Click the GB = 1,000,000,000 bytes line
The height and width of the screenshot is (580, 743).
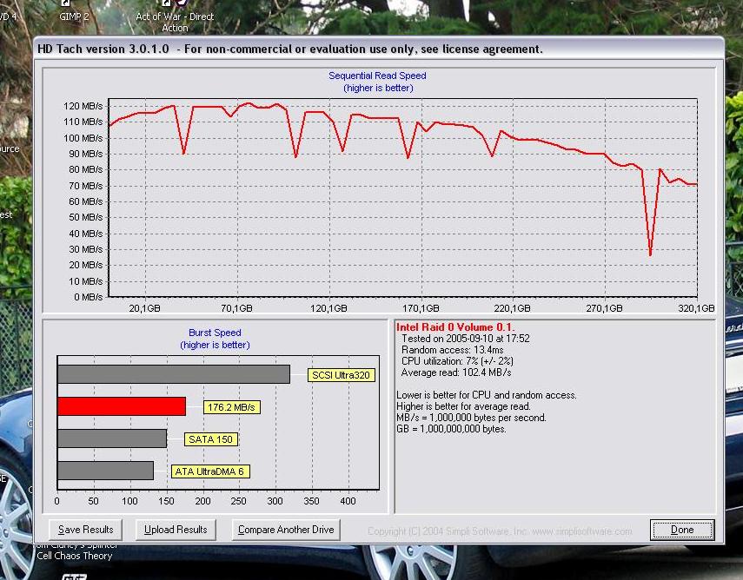coord(451,429)
